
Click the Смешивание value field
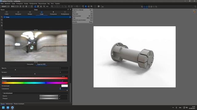point(64,89)
